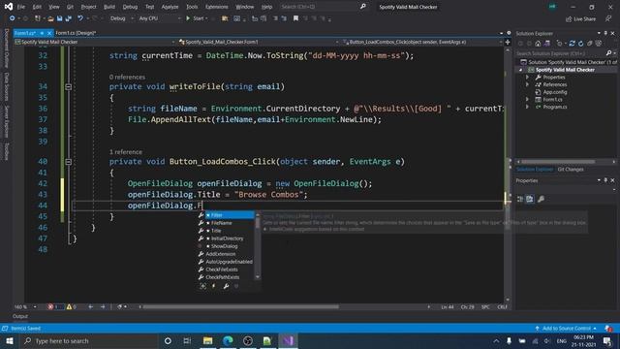Click the Property Pages wrench icon
620x349 pixels.
click(541, 199)
